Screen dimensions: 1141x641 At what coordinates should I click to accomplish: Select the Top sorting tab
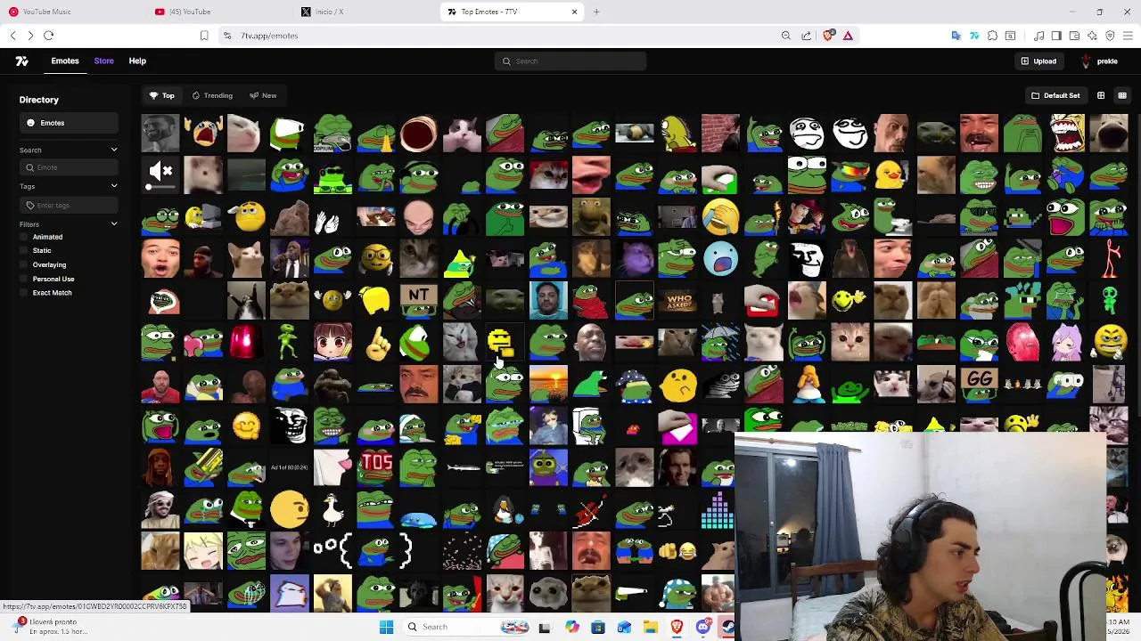click(161, 95)
